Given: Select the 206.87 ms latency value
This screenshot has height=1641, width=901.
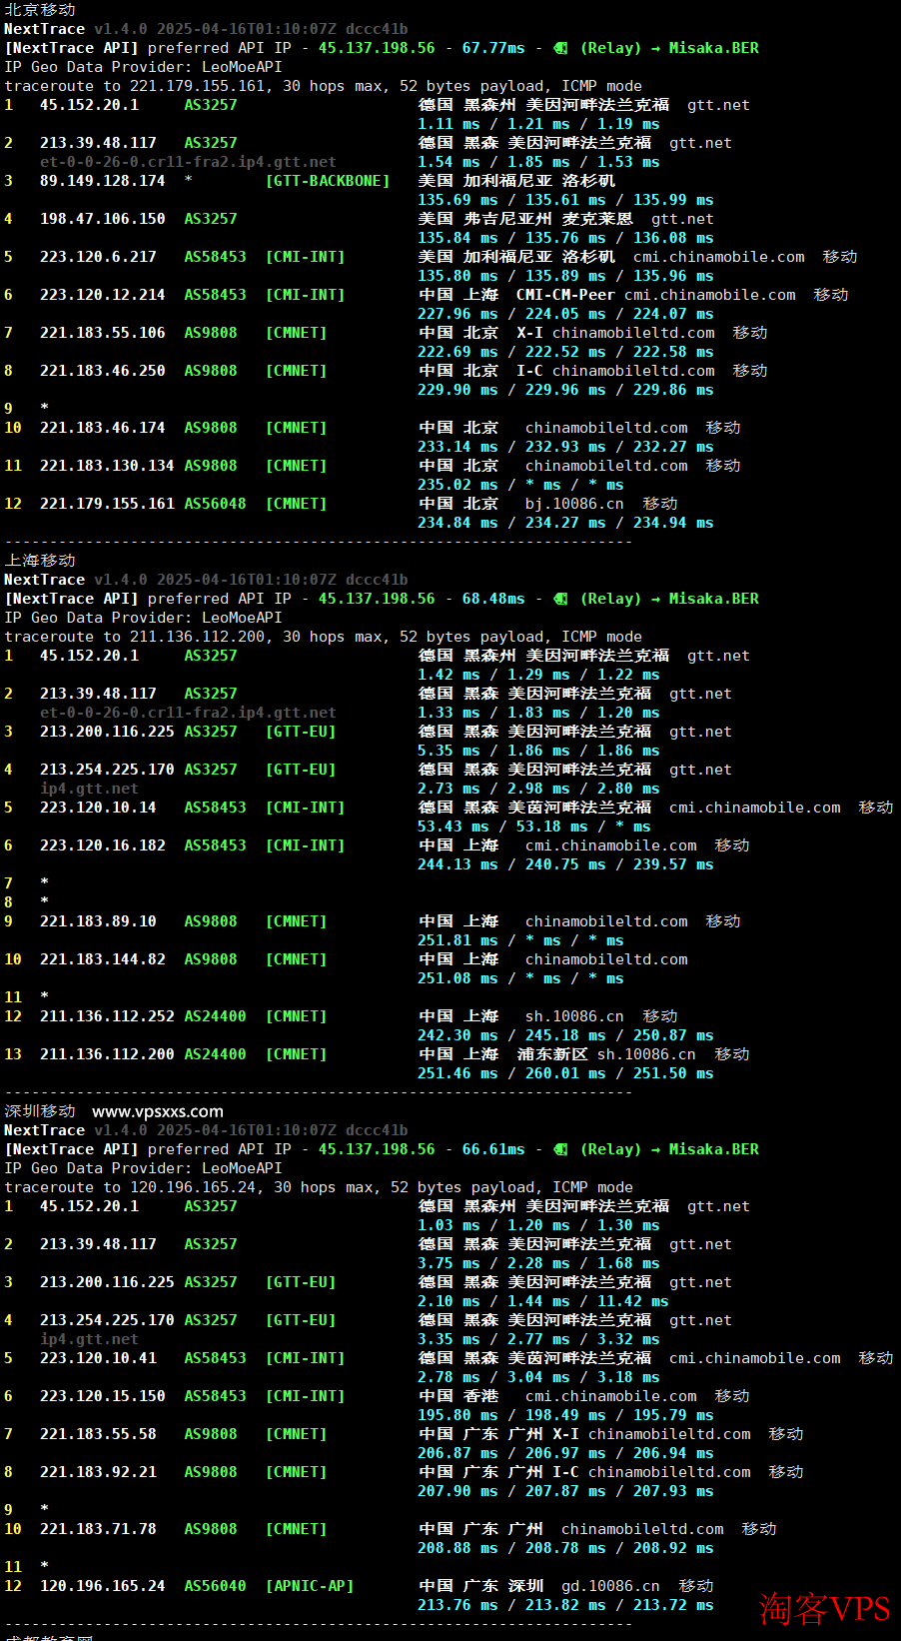Looking at the screenshot, I should click(457, 1453).
